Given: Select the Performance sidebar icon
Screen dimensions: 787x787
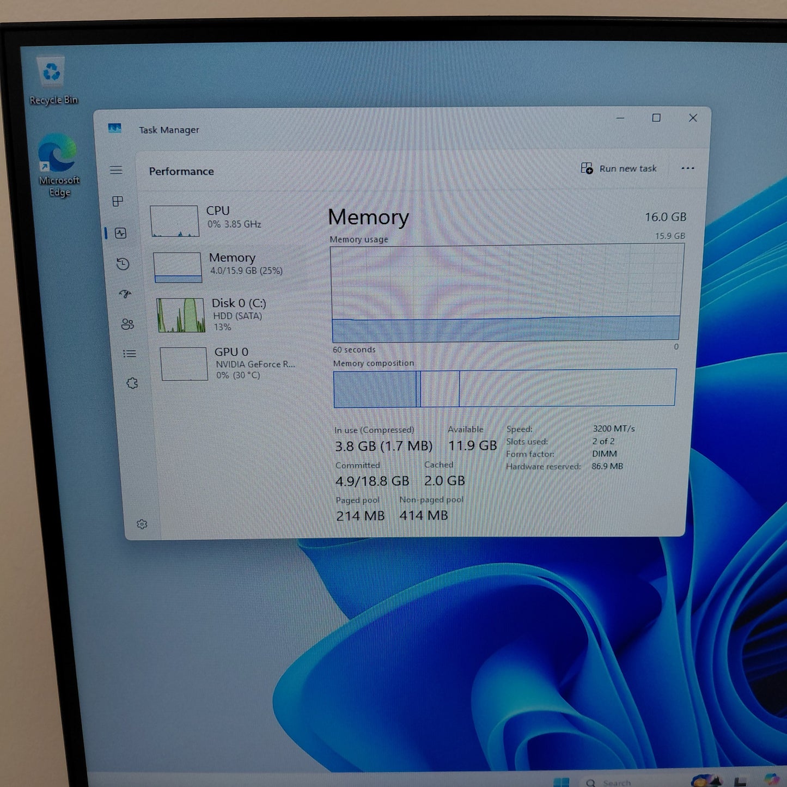Looking at the screenshot, I should (x=121, y=233).
